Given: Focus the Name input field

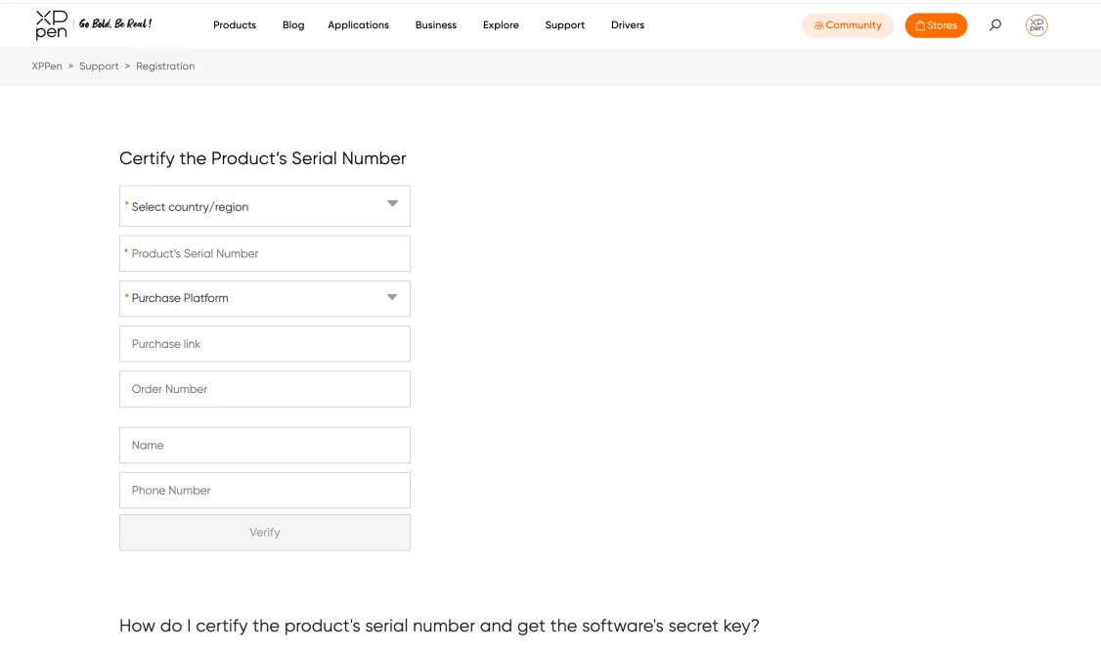Looking at the screenshot, I should (265, 445).
